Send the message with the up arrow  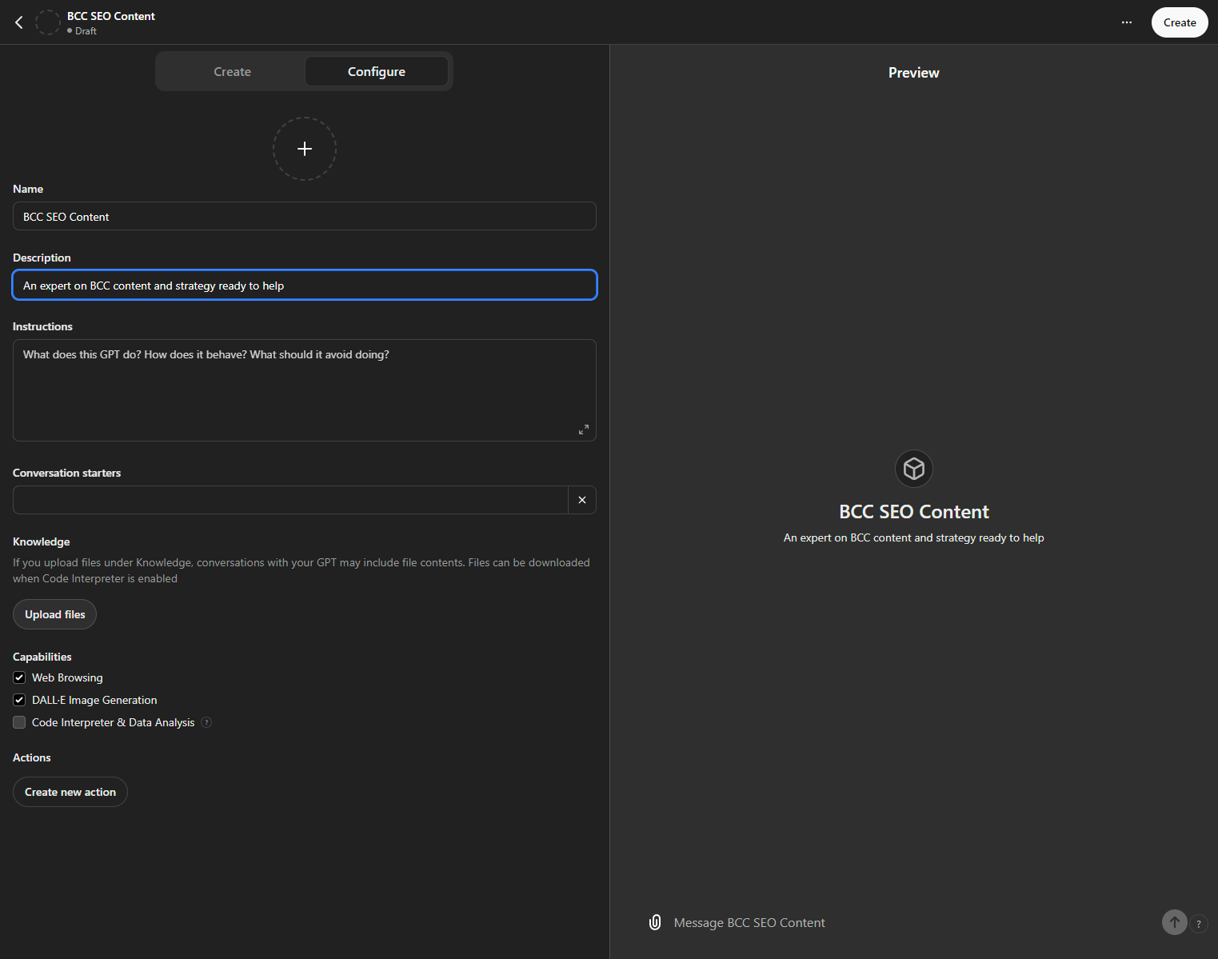click(1175, 922)
